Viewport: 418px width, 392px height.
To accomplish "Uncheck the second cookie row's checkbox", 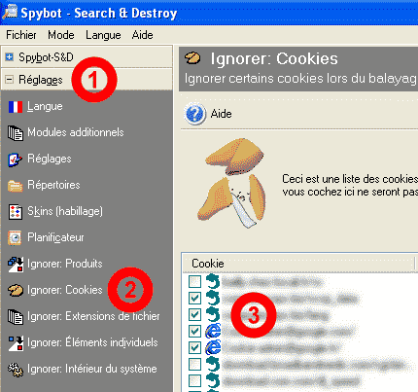I will (194, 298).
